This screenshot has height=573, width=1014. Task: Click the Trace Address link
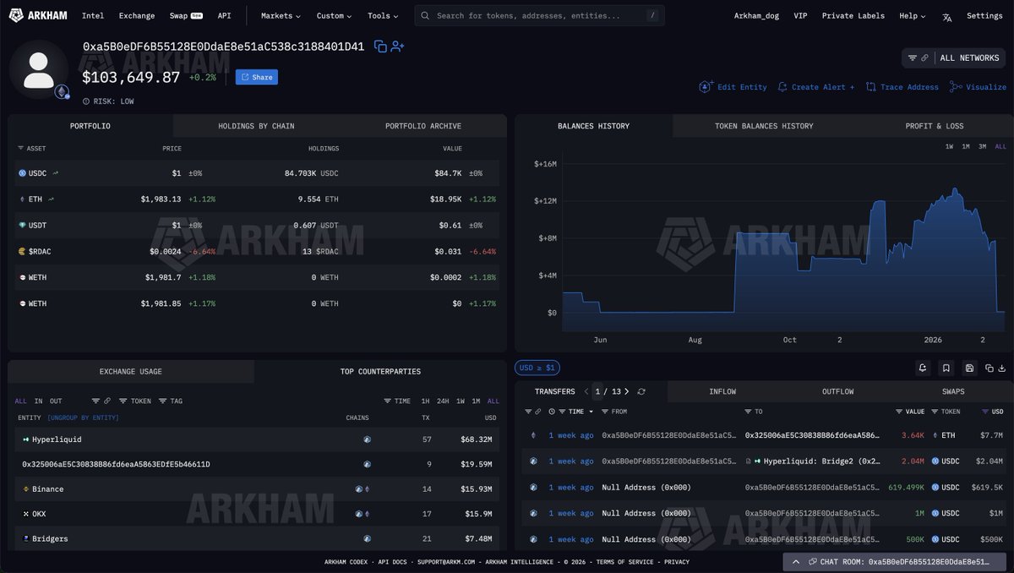902,87
